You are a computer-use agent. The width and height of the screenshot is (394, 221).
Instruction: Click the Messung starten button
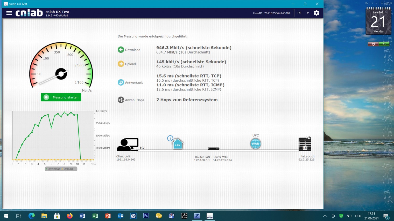[61, 97]
